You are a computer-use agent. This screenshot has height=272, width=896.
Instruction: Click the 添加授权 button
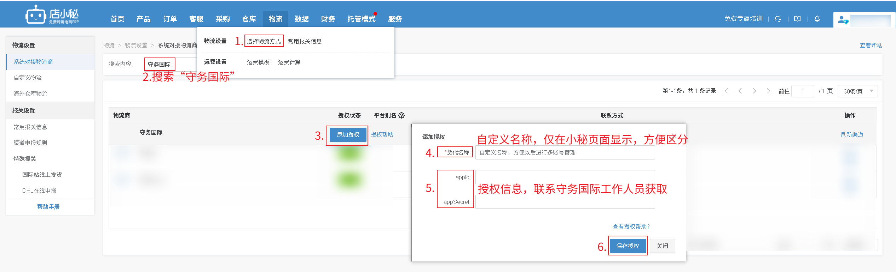[x=348, y=135]
